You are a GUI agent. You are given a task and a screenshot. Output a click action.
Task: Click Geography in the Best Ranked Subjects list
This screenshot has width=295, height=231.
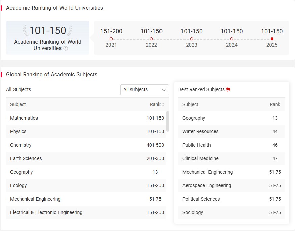(231, 118)
